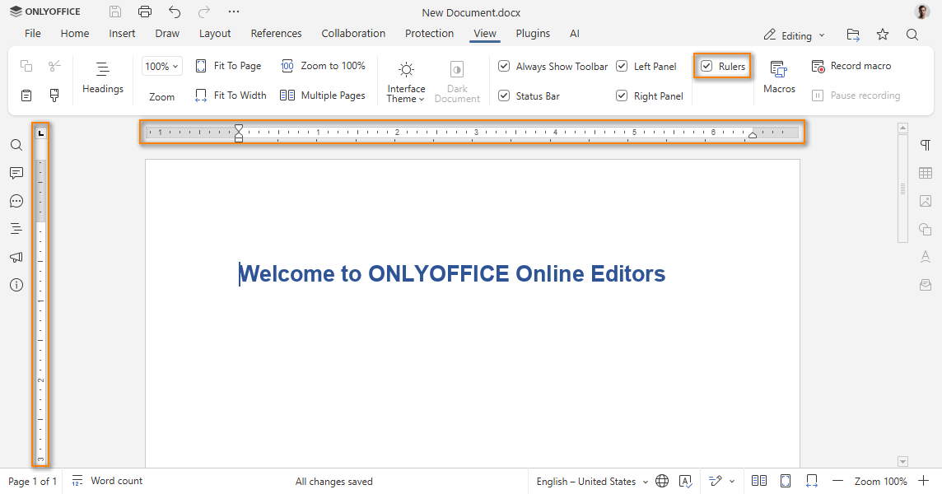Viewport: 942px width, 494px height.
Task: Open Feedback megaphone icon in sidebar
Action: (x=16, y=257)
